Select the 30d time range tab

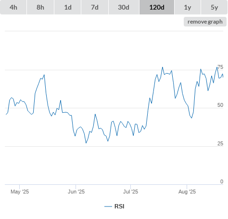coord(124,7)
